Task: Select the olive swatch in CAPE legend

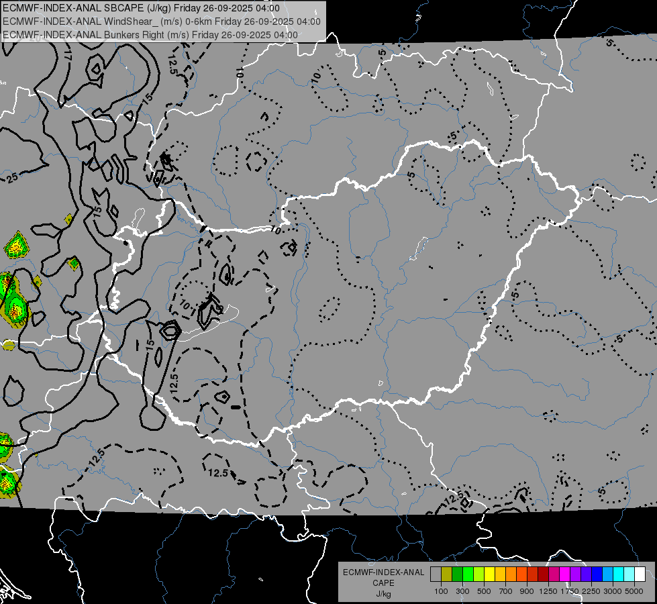Action: tap(446, 574)
